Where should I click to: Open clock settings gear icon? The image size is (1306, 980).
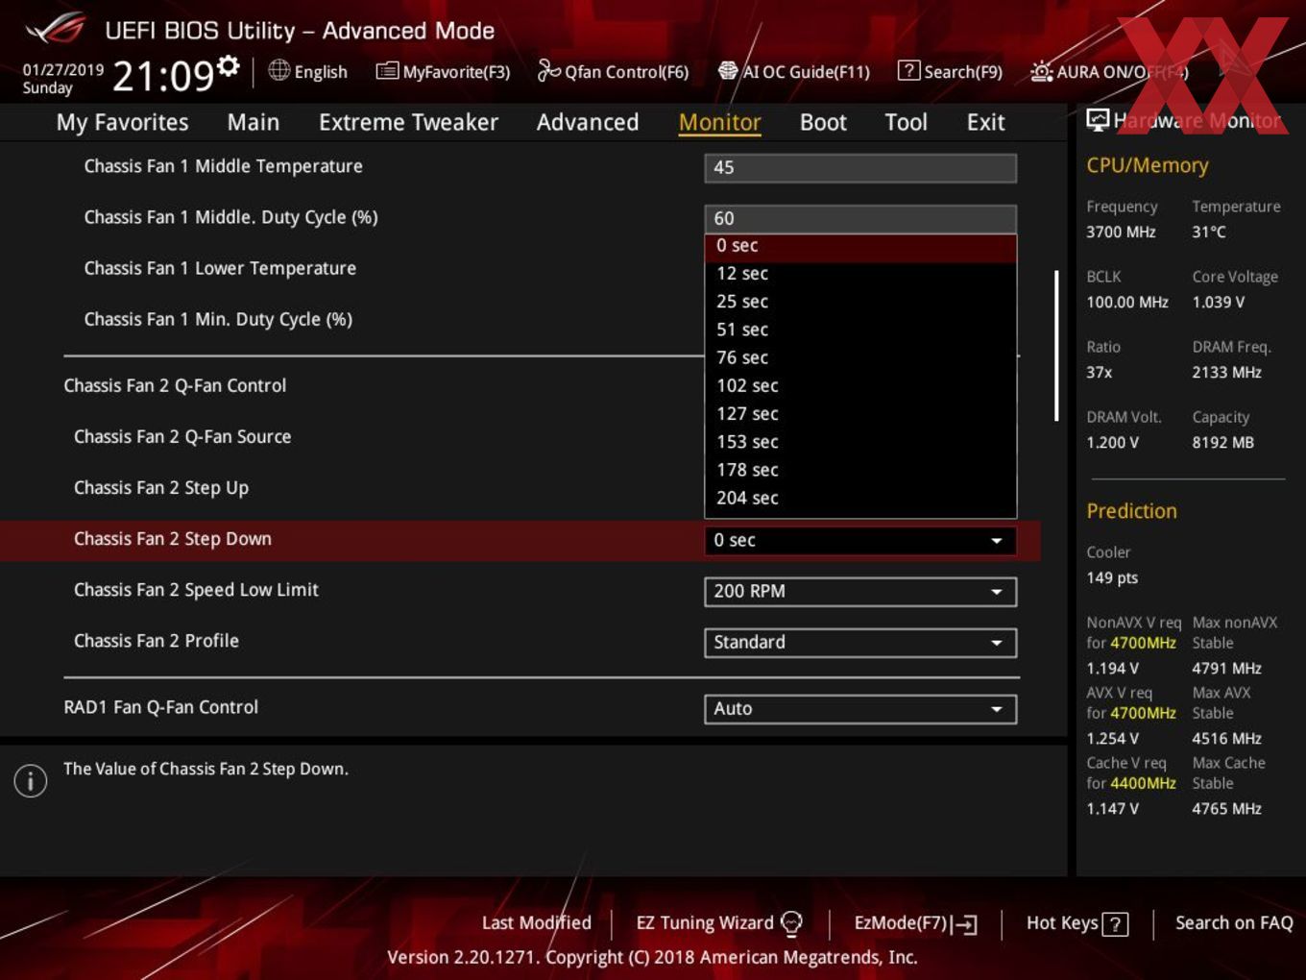[x=228, y=64]
